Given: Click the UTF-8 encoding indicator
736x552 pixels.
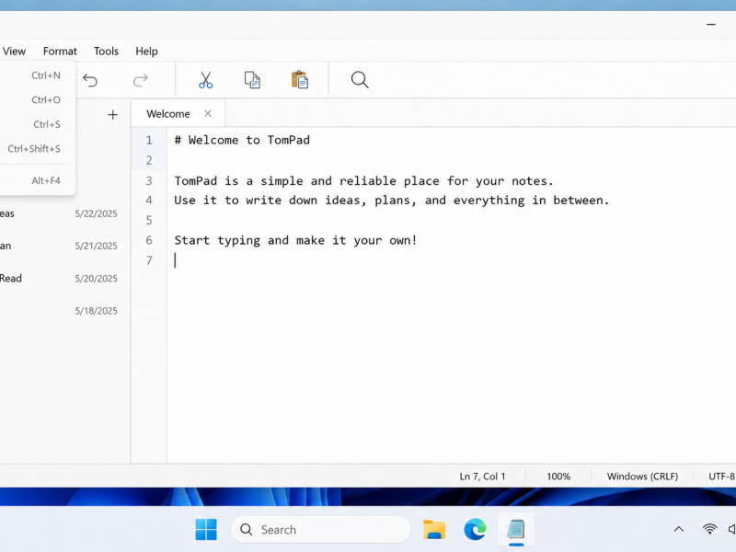Looking at the screenshot, I should [x=722, y=476].
